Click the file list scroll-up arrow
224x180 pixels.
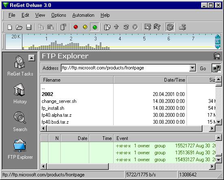point(219,79)
